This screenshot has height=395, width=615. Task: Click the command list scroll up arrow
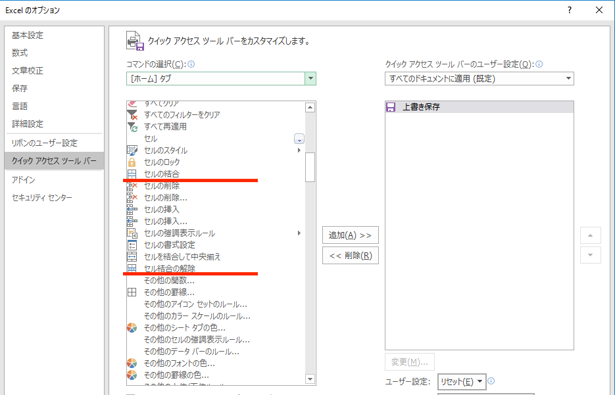tap(310, 107)
